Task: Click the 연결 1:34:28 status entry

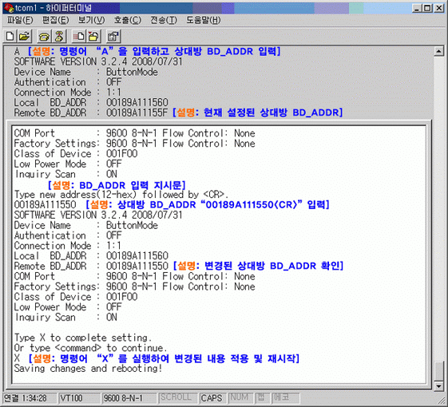Action: point(30,398)
